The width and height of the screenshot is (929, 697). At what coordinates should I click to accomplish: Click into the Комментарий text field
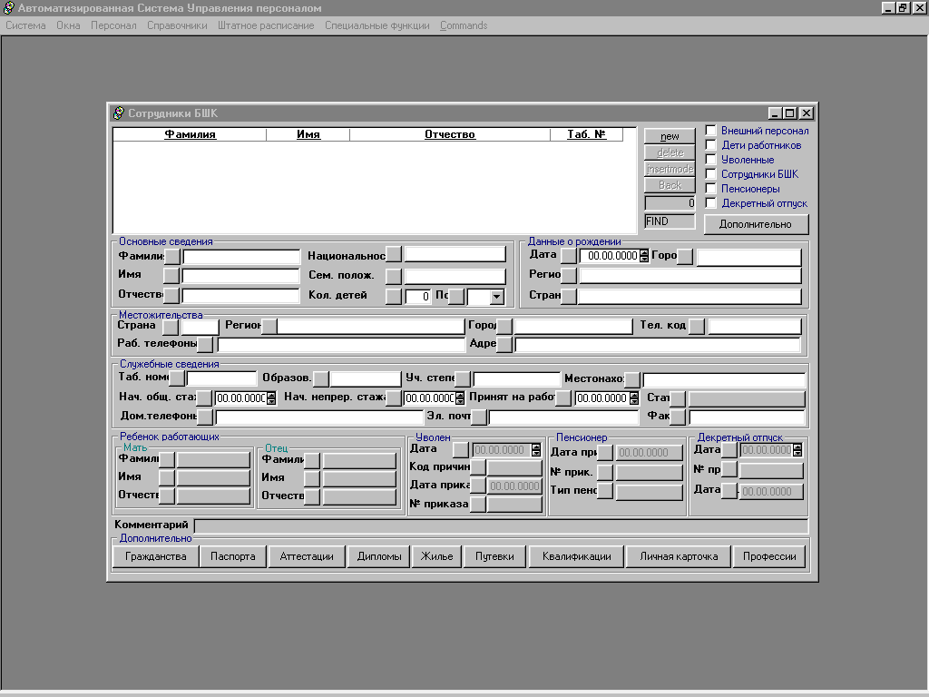click(x=501, y=525)
